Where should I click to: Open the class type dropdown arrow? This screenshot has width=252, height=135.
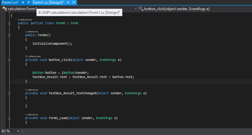[x=136, y=9]
